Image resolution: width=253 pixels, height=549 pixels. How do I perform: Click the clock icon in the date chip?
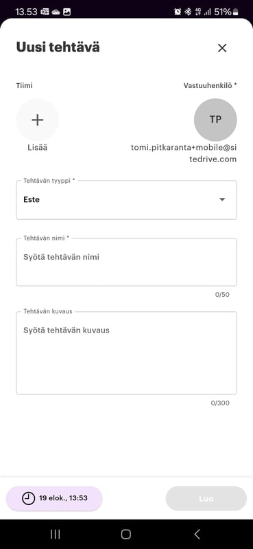(x=28, y=498)
